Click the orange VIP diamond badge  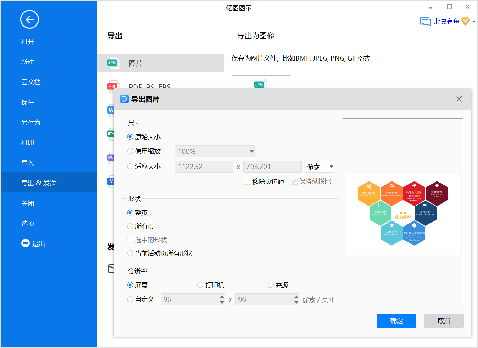[465, 22]
